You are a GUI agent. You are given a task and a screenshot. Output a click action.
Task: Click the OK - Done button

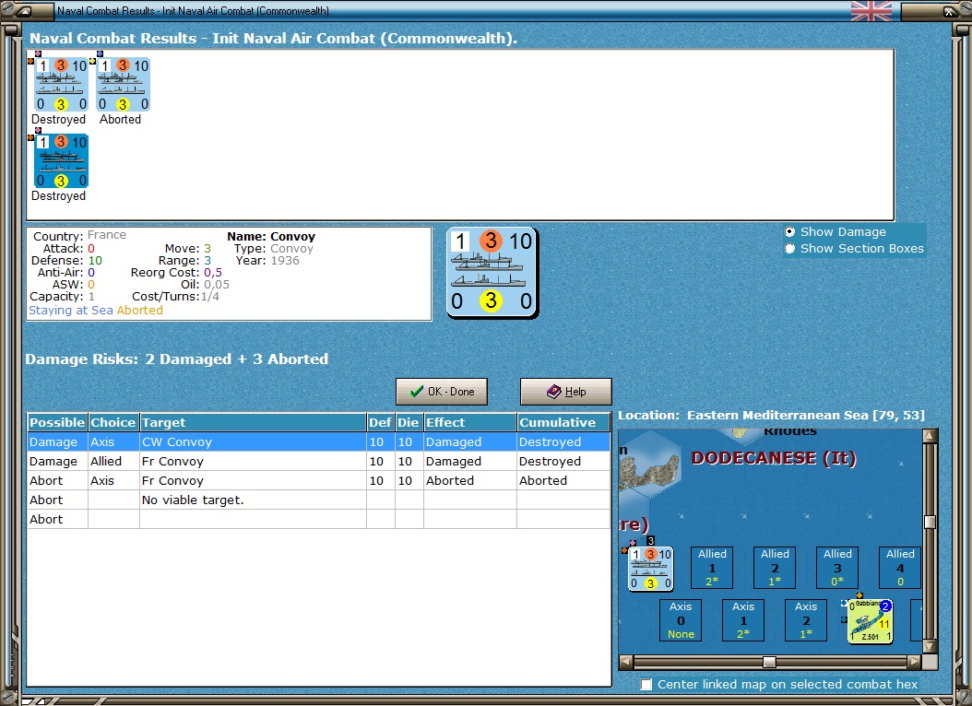pos(442,392)
